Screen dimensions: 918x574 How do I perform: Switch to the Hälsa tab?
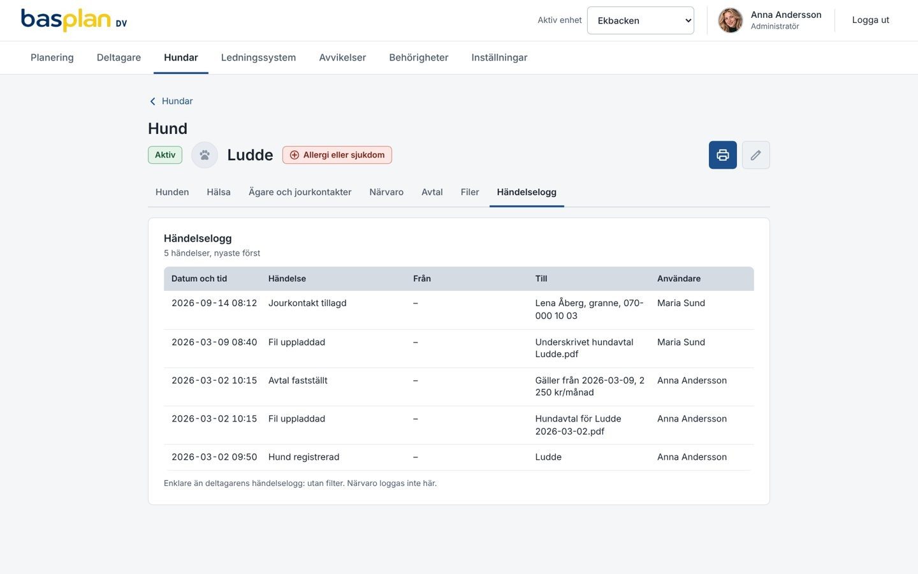tap(219, 192)
